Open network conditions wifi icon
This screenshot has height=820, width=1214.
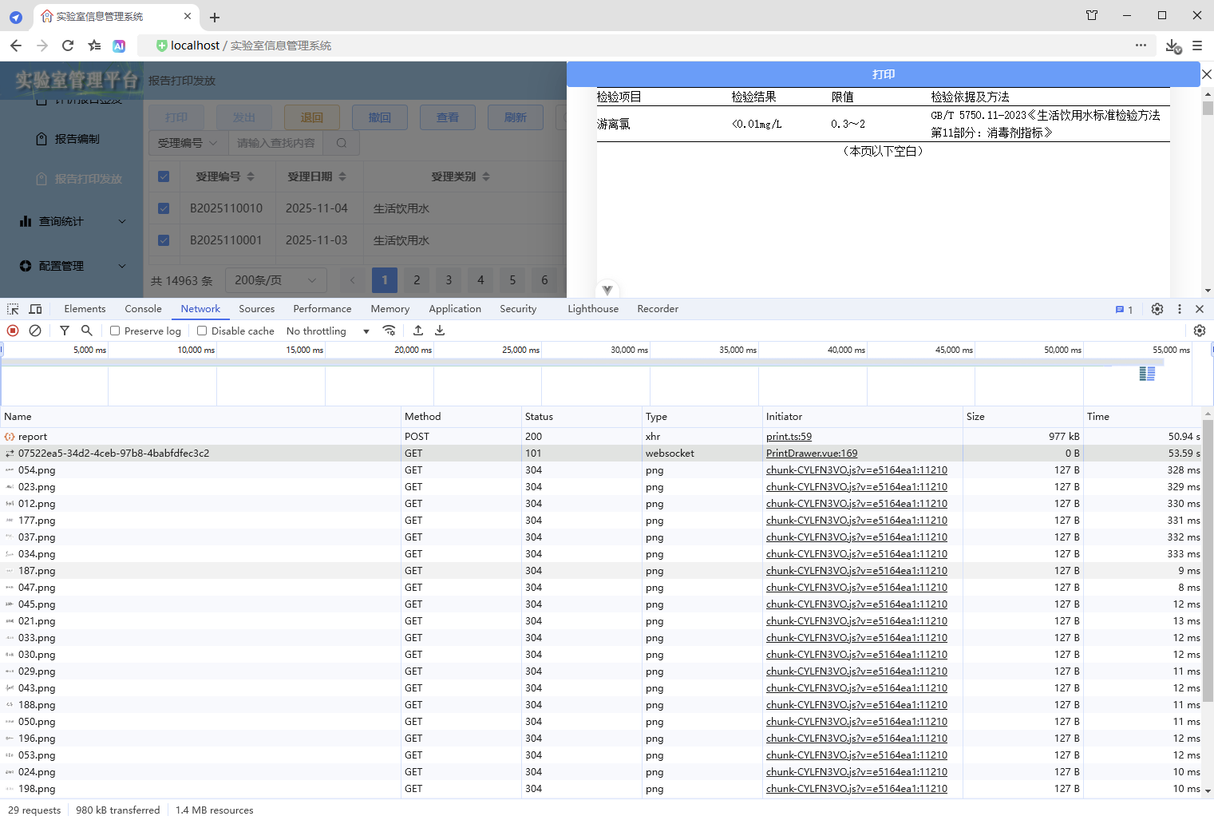tap(390, 331)
